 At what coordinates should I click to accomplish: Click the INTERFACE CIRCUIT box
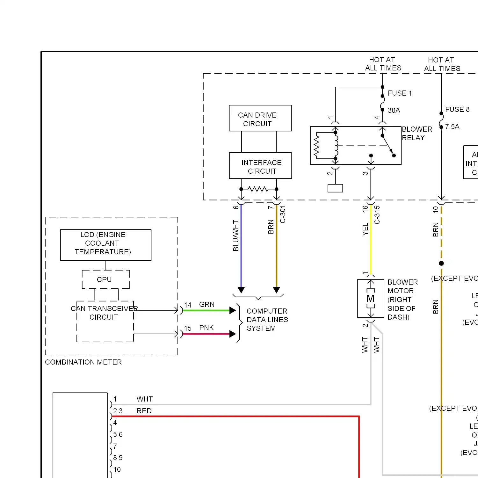coord(260,166)
